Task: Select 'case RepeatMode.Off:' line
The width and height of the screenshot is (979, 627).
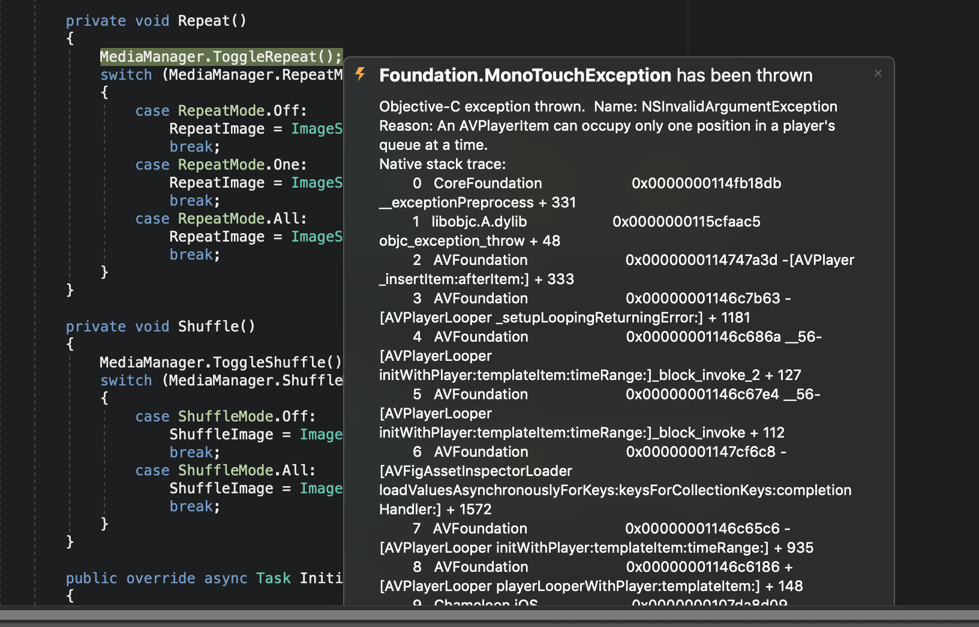Action: [221, 110]
